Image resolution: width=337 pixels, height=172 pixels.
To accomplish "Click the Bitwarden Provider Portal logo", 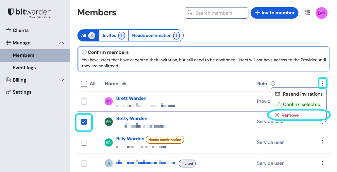I will 29,13.
